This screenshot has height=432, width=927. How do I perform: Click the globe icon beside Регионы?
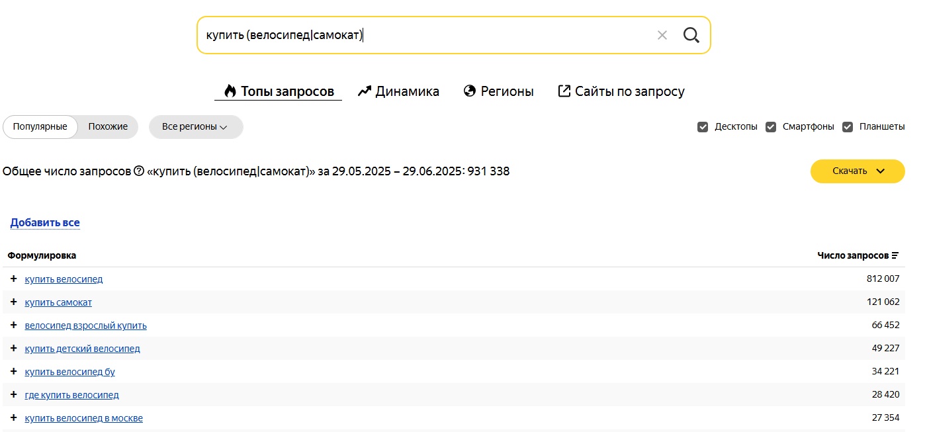(470, 91)
